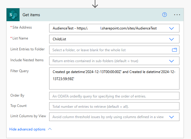Image resolution: width=191 pixels, height=139 pixels.
Task: Click the Site Address AudienceTest value
Action: (x=104, y=28)
